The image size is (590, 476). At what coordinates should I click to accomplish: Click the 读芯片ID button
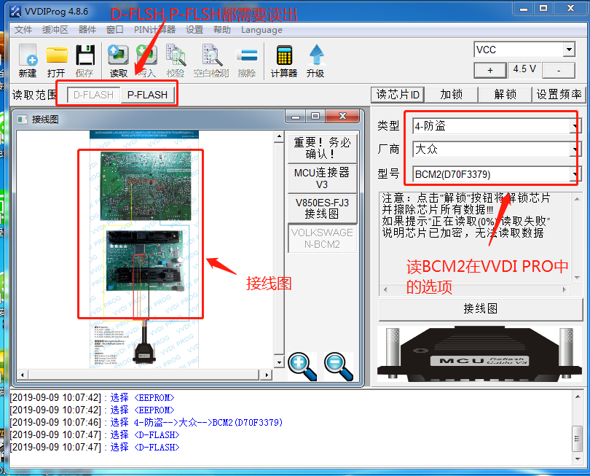point(398,95)
